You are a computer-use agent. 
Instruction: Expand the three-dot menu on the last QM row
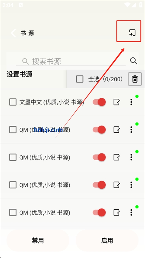131,213
